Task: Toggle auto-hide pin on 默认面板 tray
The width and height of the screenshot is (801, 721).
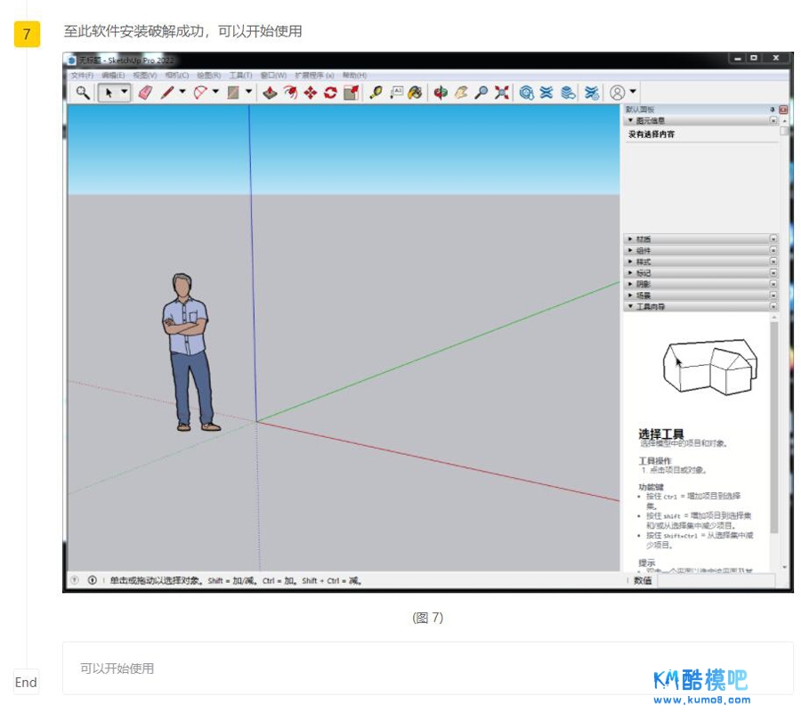Action: pos(772,109)
